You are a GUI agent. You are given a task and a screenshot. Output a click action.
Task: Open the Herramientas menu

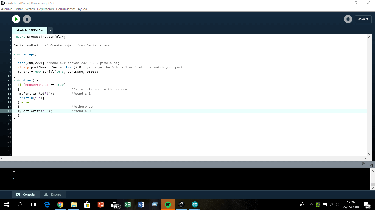(66, 9)
